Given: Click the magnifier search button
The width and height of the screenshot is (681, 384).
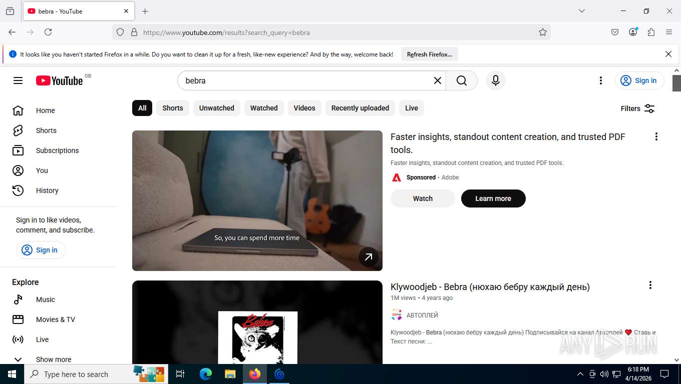Looking at the screenshot, I should click(462, 80).
